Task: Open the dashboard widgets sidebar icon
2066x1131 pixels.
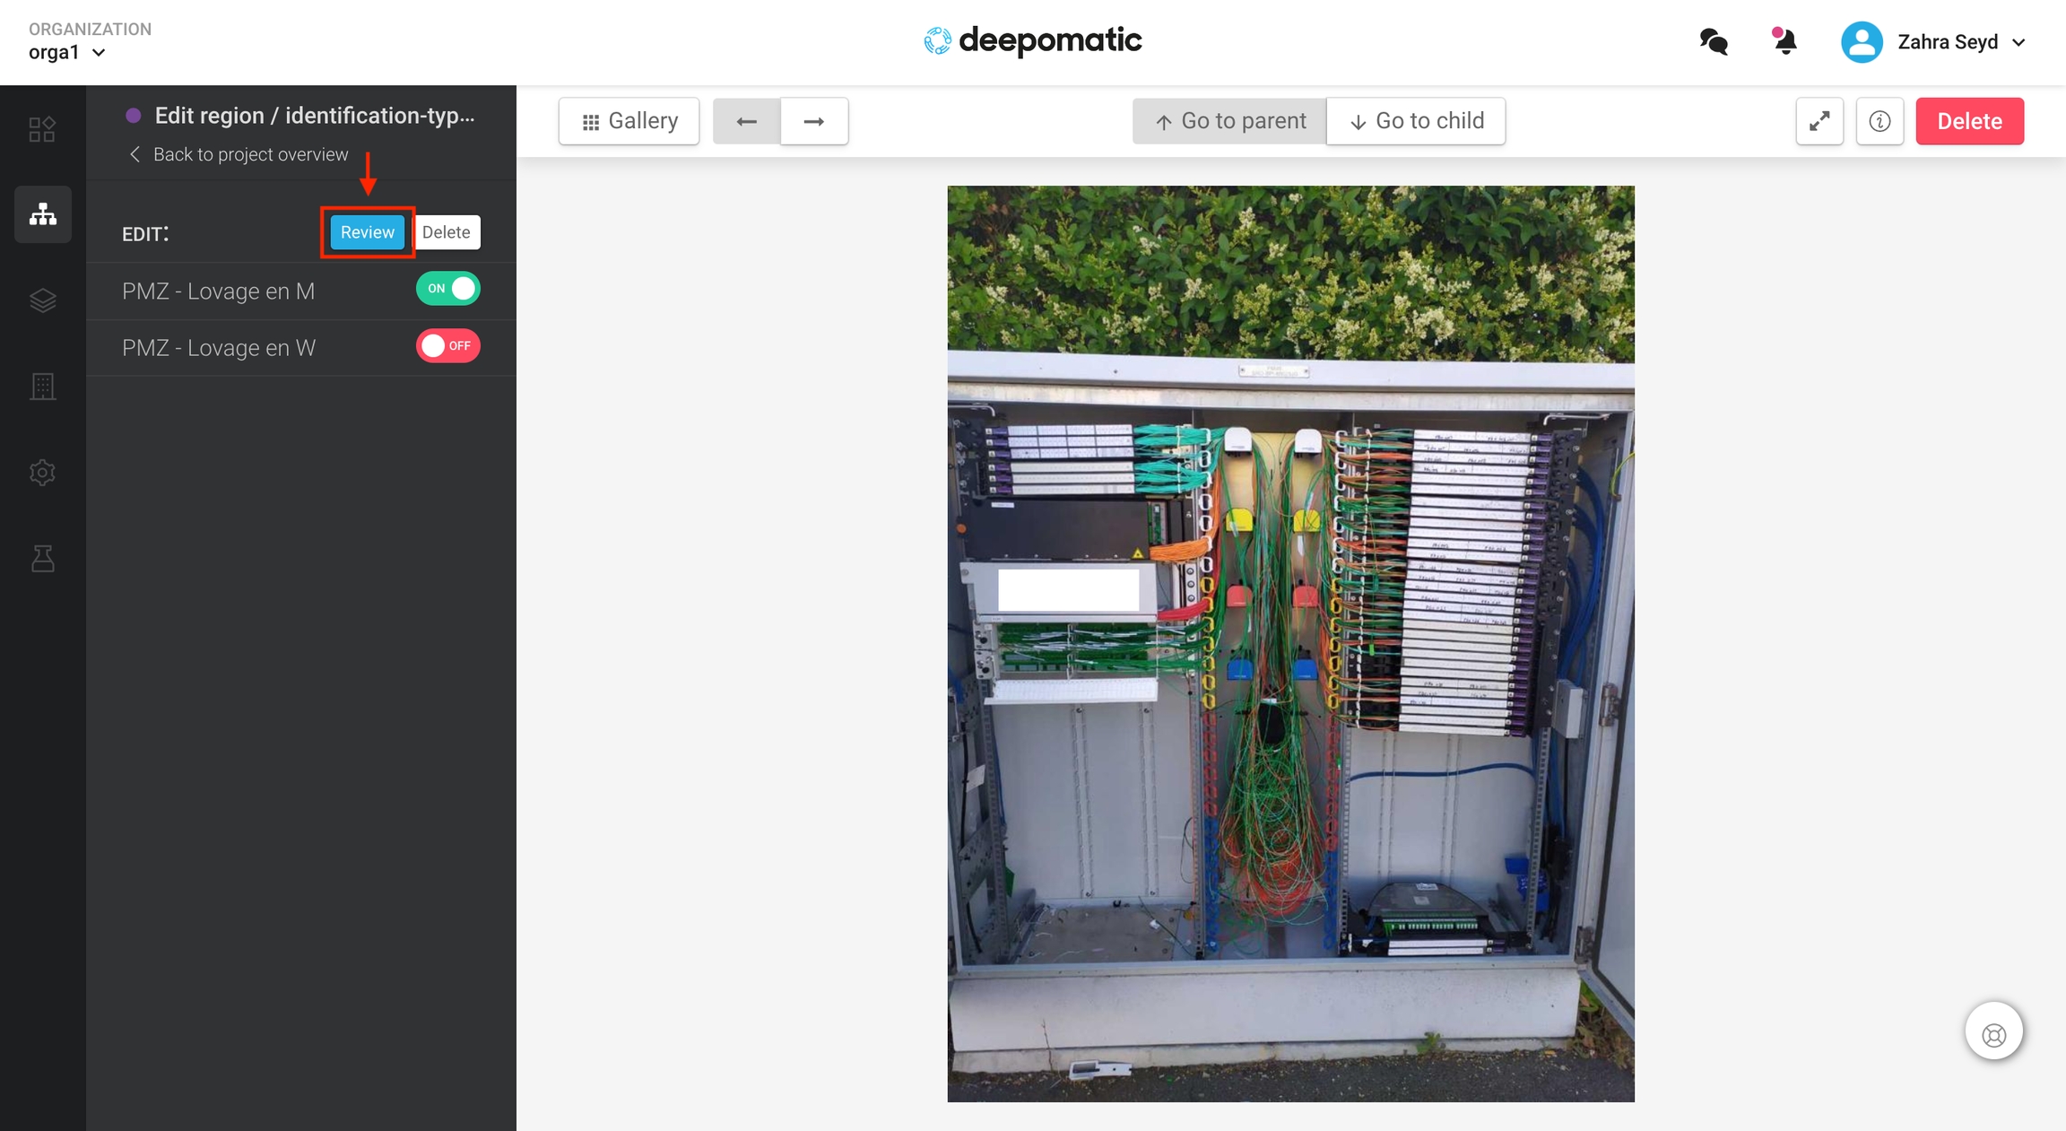Action: (x=42, y=129)
